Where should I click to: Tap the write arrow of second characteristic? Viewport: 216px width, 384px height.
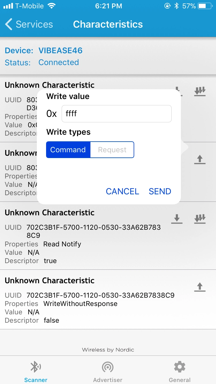(200, 159)
